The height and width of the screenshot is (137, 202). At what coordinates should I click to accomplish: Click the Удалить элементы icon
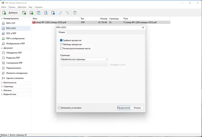pyautogui.click(x=3, y=78)
